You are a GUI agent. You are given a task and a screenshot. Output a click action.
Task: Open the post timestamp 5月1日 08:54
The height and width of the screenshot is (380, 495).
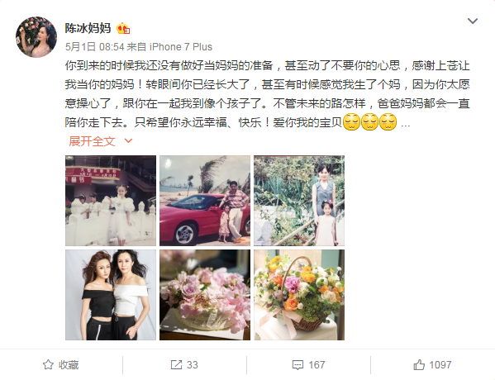[x=95, y=47]
